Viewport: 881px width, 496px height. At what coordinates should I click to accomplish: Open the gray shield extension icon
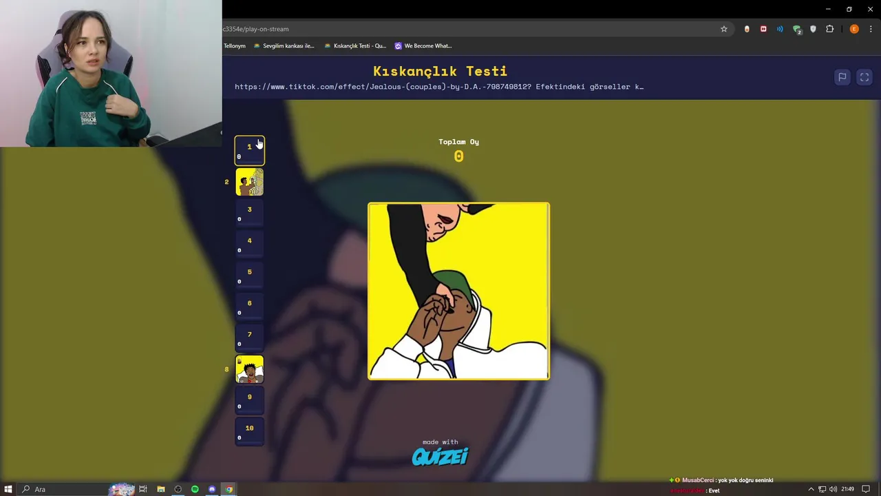(813, 29)
